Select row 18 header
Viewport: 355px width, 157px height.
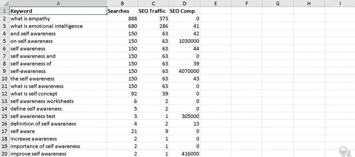pyautogui.click(x=5, y=139)
